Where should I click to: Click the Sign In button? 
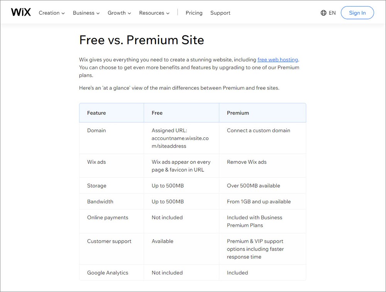[x=357, y=13]
